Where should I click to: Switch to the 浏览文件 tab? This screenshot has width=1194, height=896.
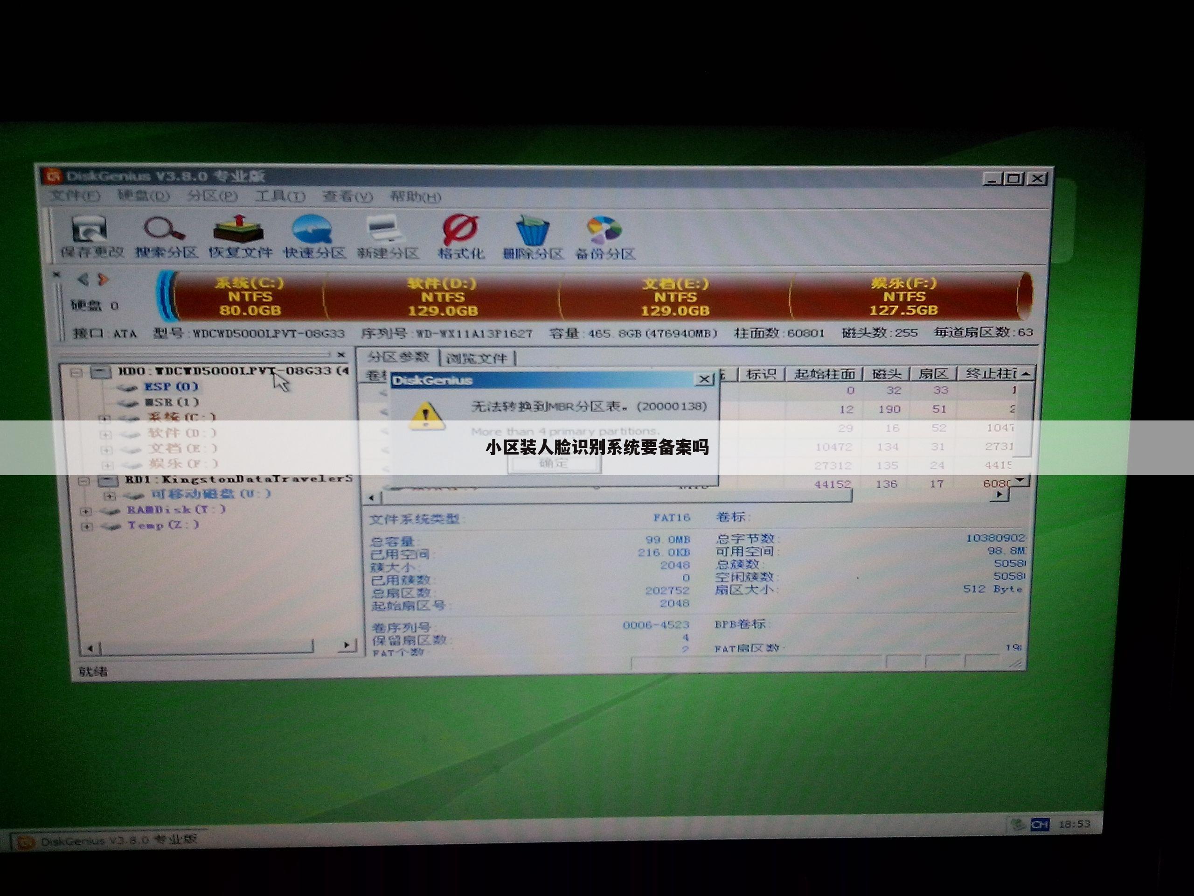[477, 358]
